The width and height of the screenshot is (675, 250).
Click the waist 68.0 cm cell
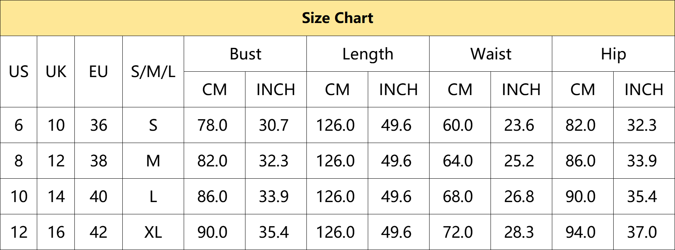[x=460, y=196]
